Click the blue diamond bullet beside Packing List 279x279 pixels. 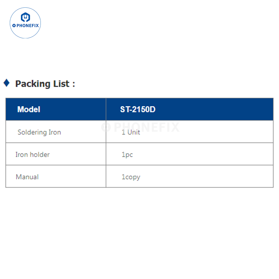[6, 83]
